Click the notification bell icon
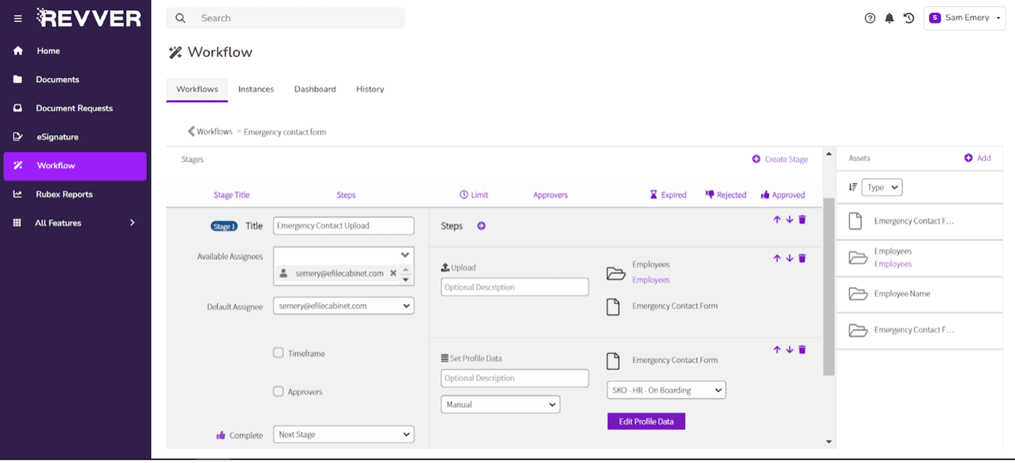This screenshot has height=463, width=1015. pos(889,18)
